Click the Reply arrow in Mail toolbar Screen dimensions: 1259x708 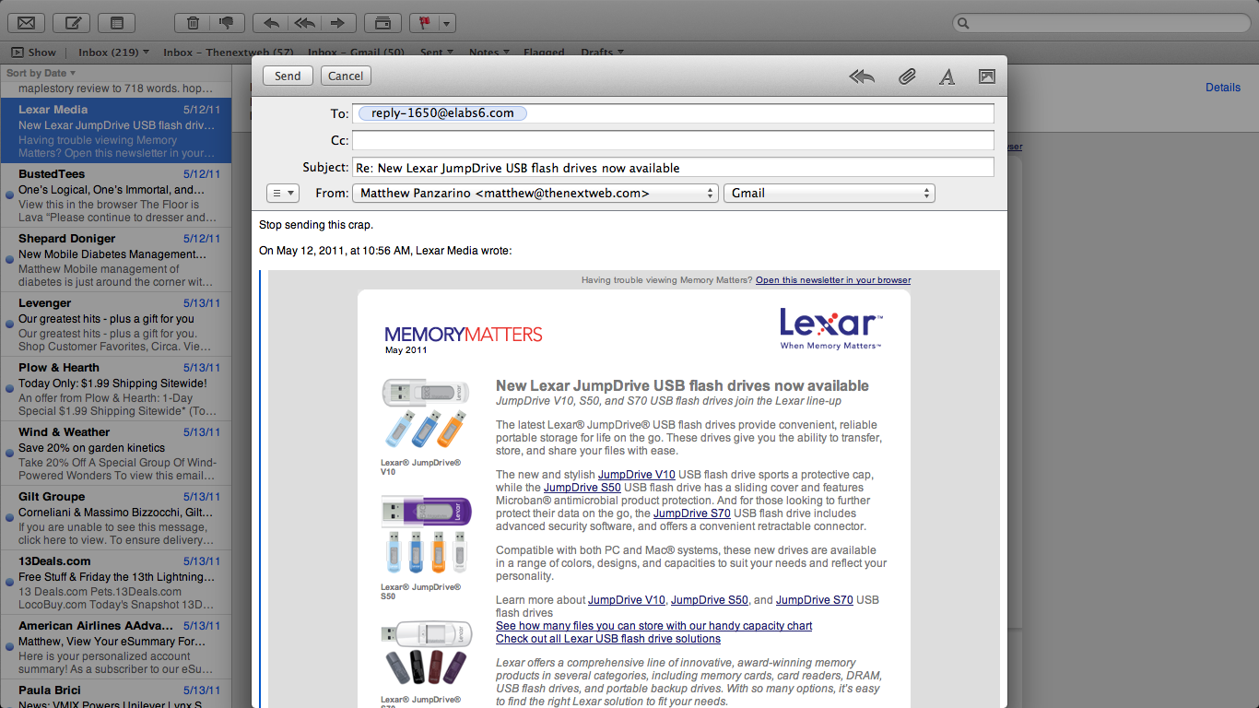(271, 23)
